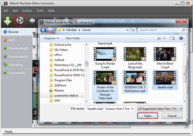Open Browser in the sidebar

pos(17,32)
